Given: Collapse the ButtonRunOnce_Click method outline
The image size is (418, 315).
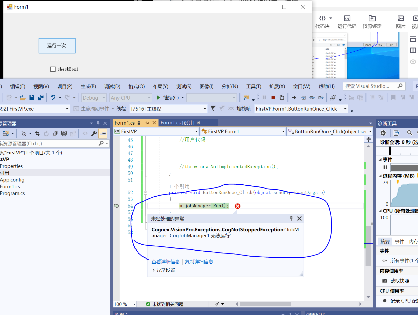Looking at the screenshot, I should tap(145, 193).
